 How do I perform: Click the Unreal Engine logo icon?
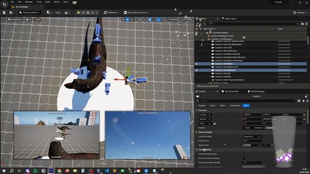[x=4, y=4]
